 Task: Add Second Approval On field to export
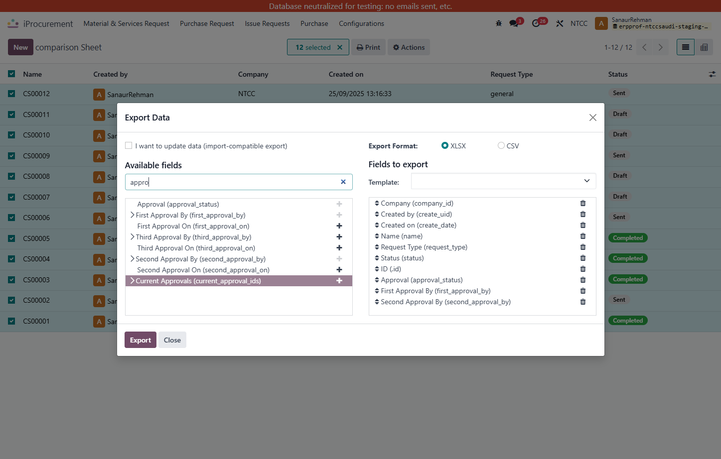click(339, 270)
